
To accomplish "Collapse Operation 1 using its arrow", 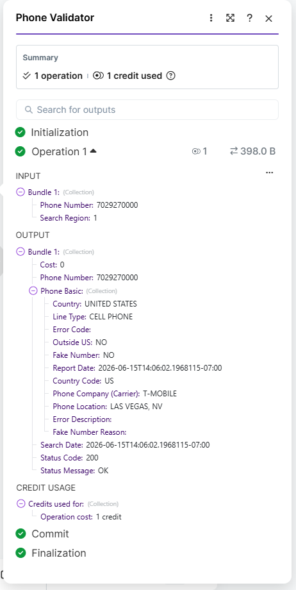I will (x=94, y=151).
